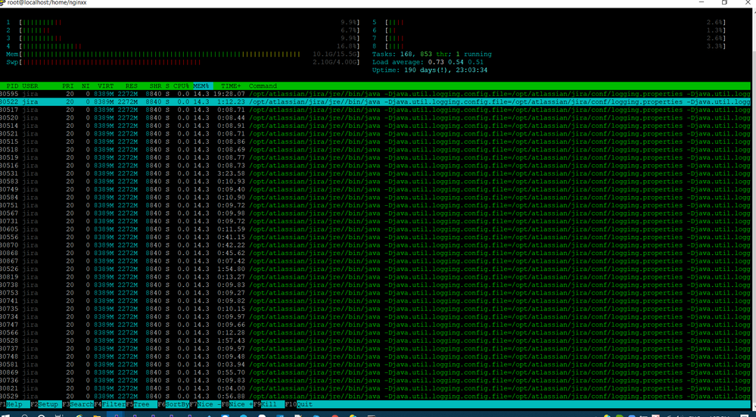This screenshot has width=756, height=417.
Task: Click the root@localhost window title
Action: pyautogui.click(x=46, y=3)
